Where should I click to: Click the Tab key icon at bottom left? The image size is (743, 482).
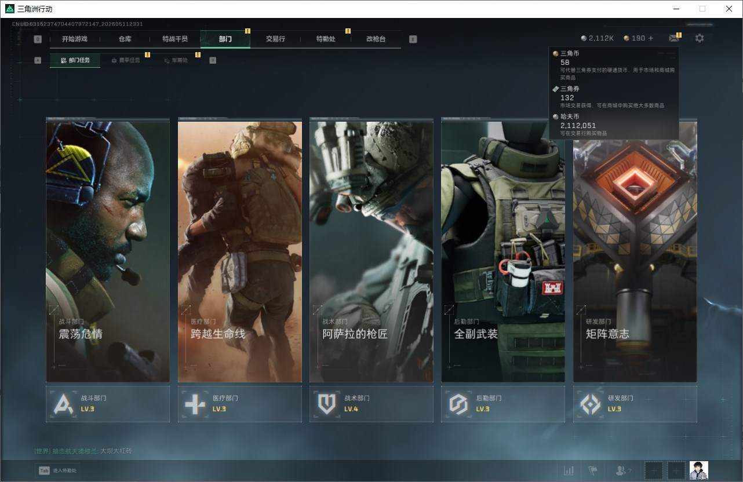(44, 470)
